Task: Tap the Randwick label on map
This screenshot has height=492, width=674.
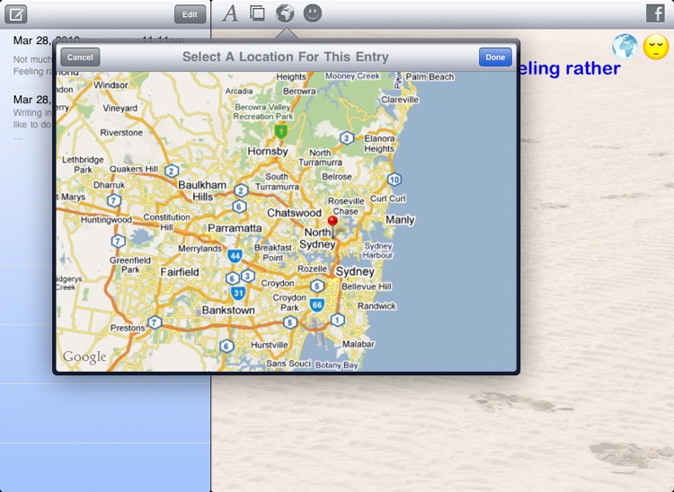Action: 377,305
